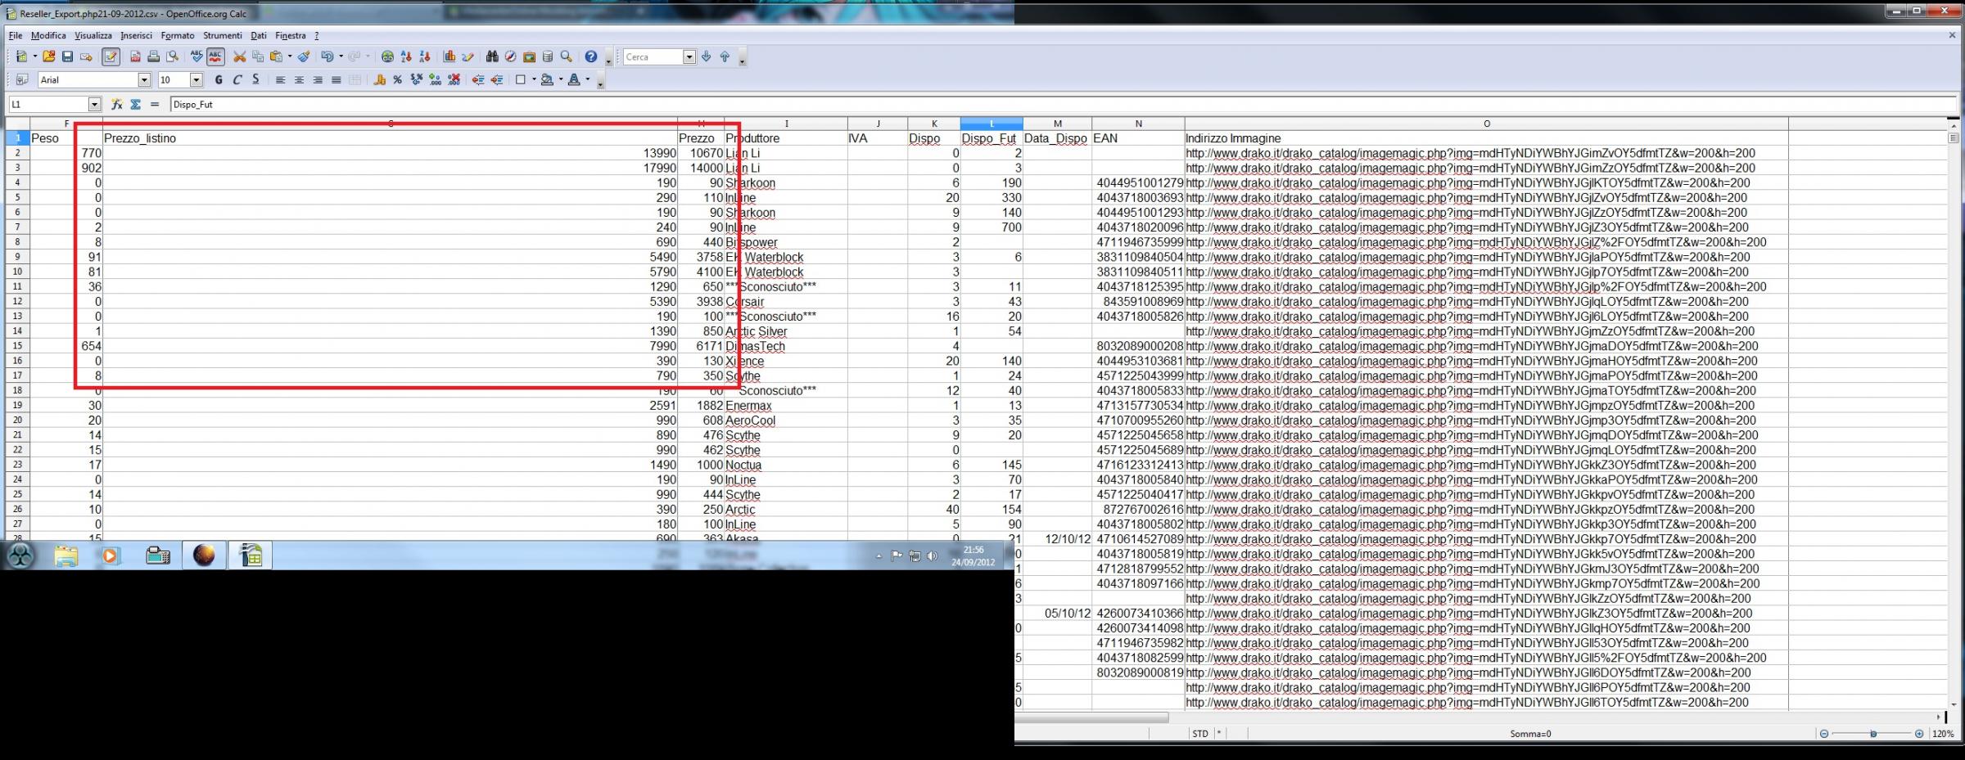
Task: Find previous search match up arrow
Action: 725,56
